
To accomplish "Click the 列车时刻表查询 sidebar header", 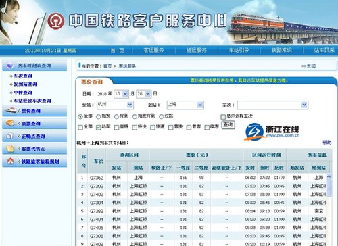I will 34,66.
